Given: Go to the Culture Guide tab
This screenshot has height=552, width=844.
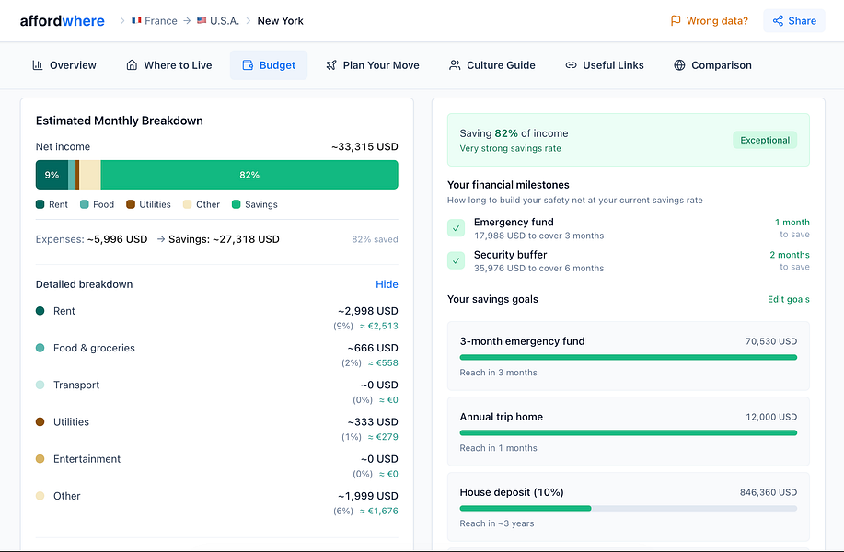Looking at the screenshot, I should pyautogui.click(x=492, y=65).
